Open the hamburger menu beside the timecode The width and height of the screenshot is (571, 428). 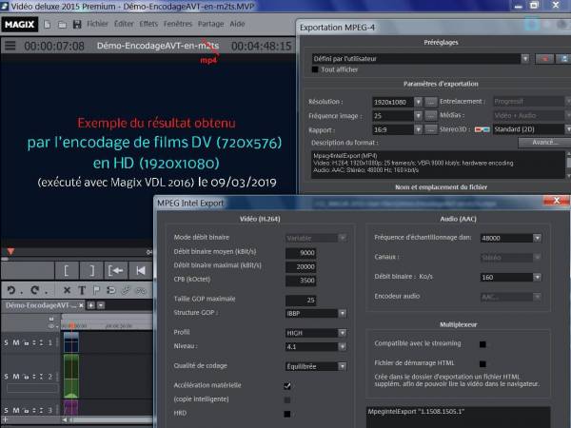(x=10, y=45)
